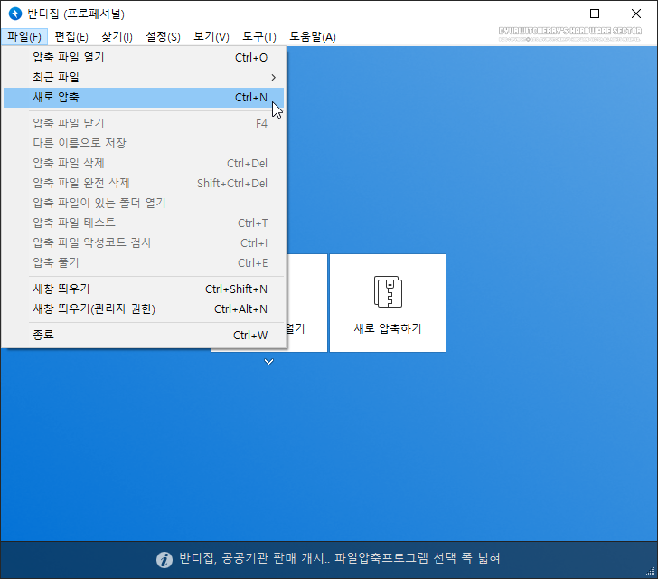Minimize the Bandizip window
The height and width of the screenshot is (579, 658).
pos(554,14)
